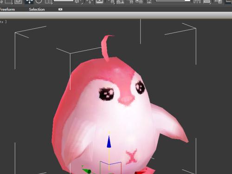
Task: Open the Selection ribbon tab
Action: [x=37, y=9]
